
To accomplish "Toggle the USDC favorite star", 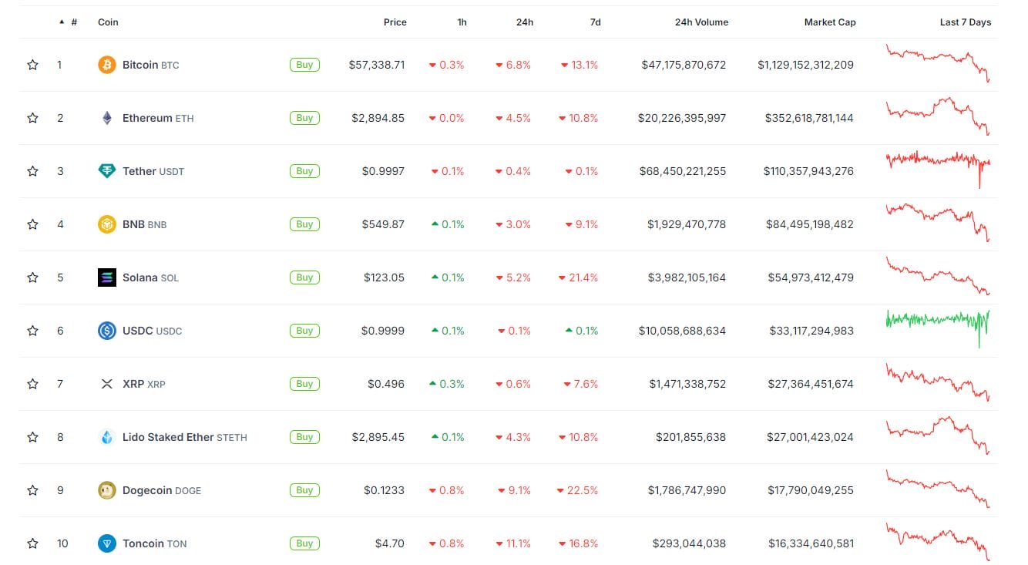I will [x=32, y=331].
